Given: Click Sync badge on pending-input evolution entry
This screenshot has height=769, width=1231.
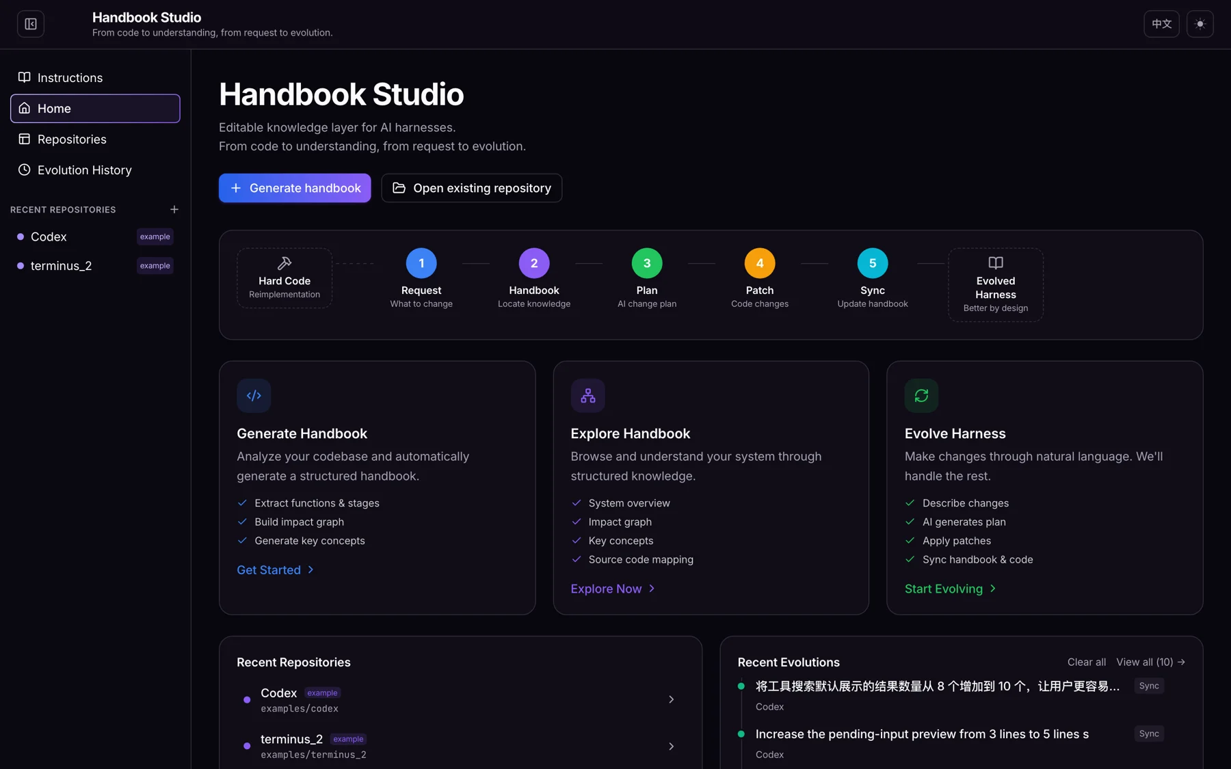Looking at the screenshot, I should [1149, 734].
